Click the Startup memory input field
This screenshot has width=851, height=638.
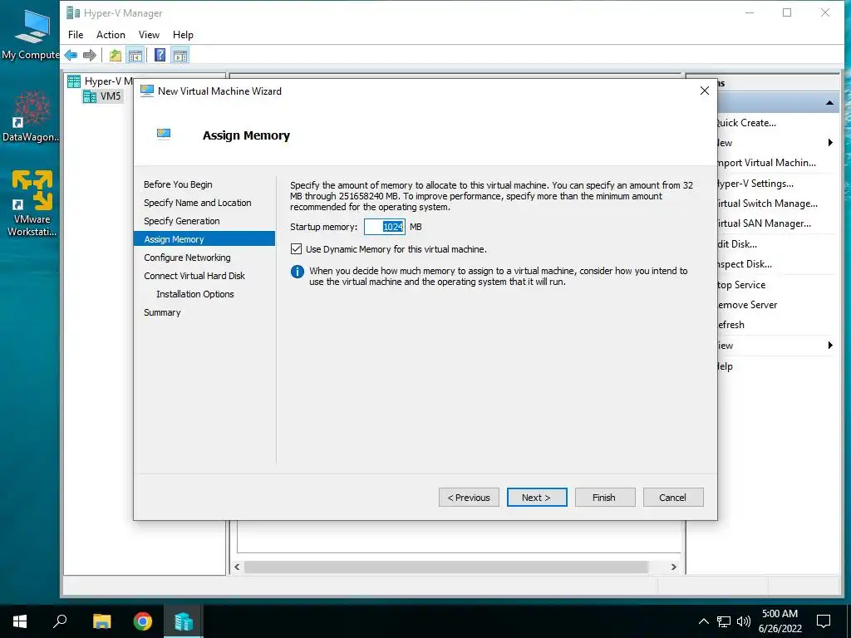[x=385, y=227]
